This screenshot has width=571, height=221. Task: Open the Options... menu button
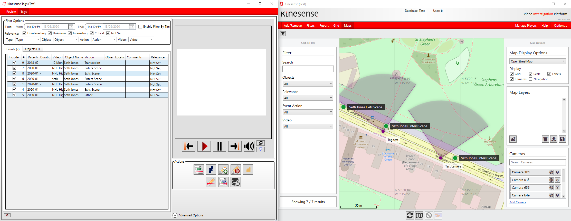560,26
